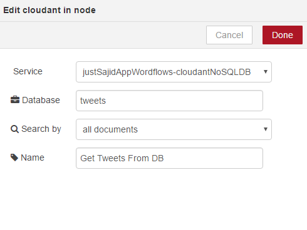Click the tag icon beside Name
The height and width of the screenshot is (230, 307).
click(14, 157)
